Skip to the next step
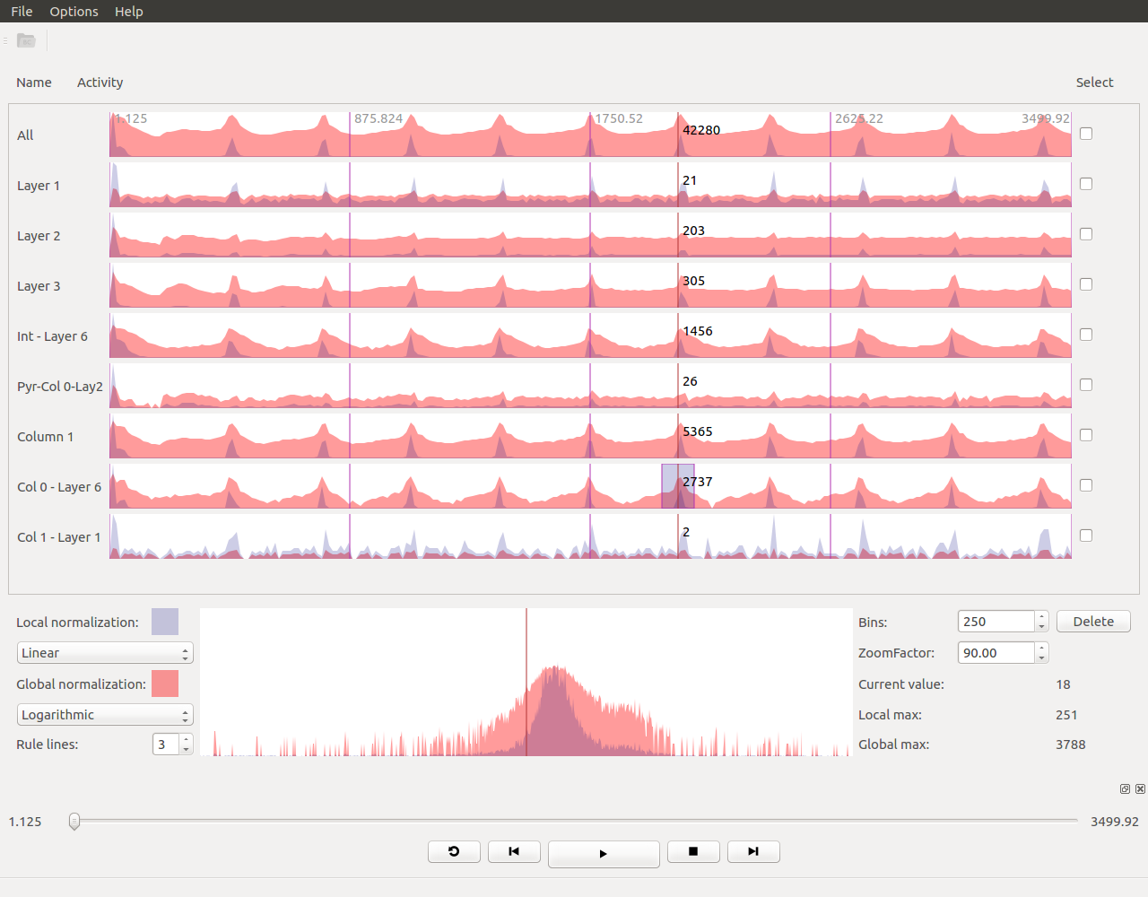Image resolution: width=1148 pixels, height=897 pixels. (x=753, y=851)
